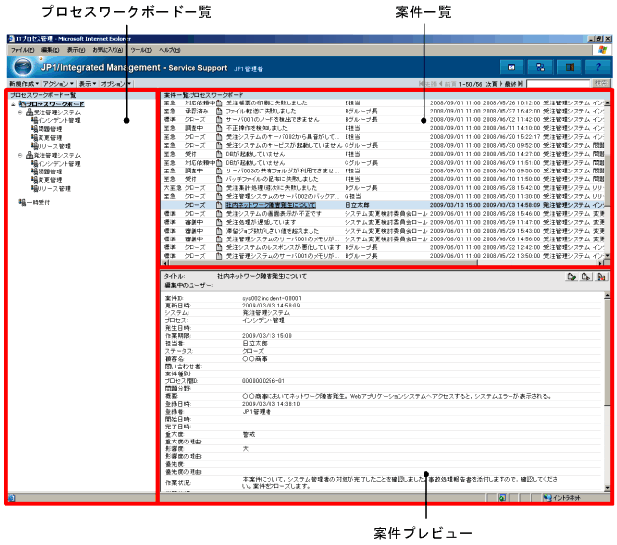Screen dimensions: 617x545
Task: Click the IE page icon in the title bar
Action: click(12, 39)
